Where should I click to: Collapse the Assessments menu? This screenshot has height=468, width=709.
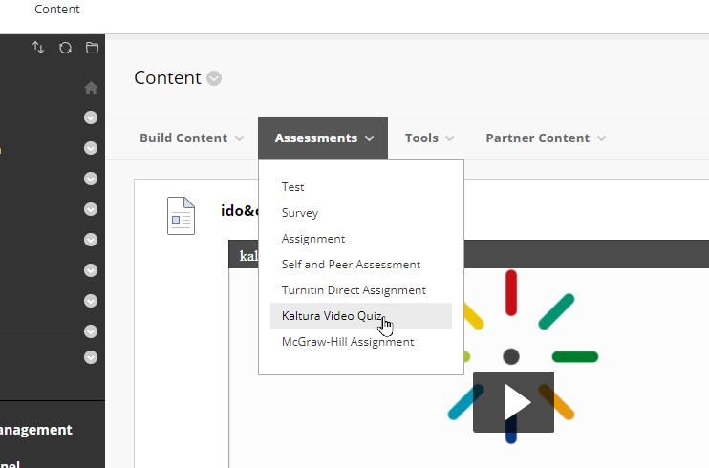click(x=323, y=138)
